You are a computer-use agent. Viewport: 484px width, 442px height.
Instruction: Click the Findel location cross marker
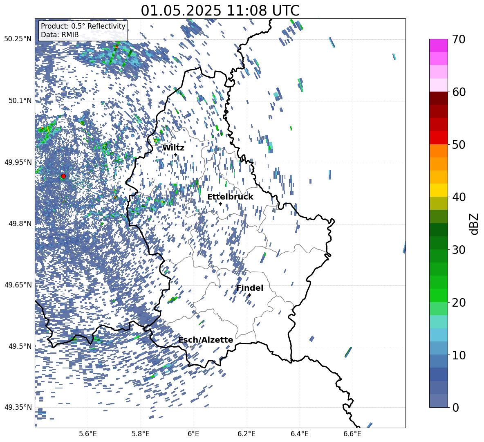(249, 295)
